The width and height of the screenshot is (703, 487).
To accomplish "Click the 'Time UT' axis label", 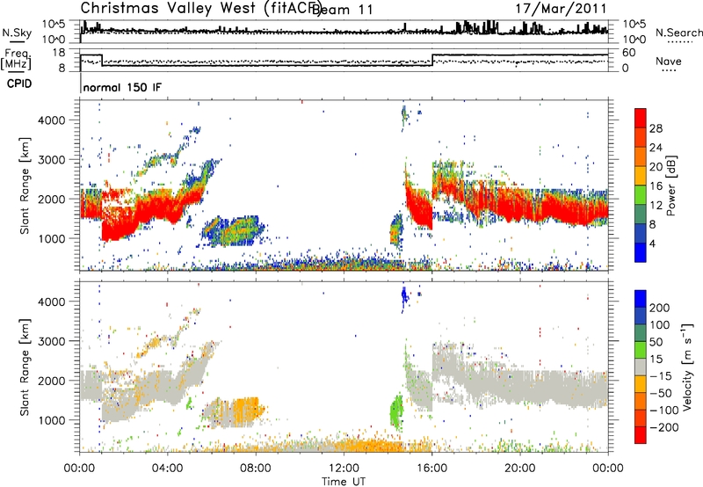I will 344,481.
